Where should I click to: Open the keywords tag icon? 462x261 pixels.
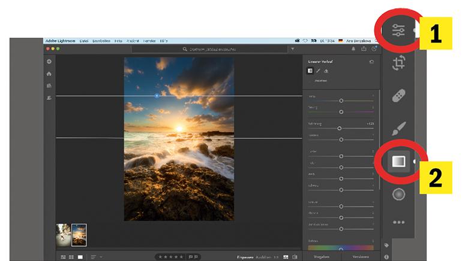[x=386, y=245]
